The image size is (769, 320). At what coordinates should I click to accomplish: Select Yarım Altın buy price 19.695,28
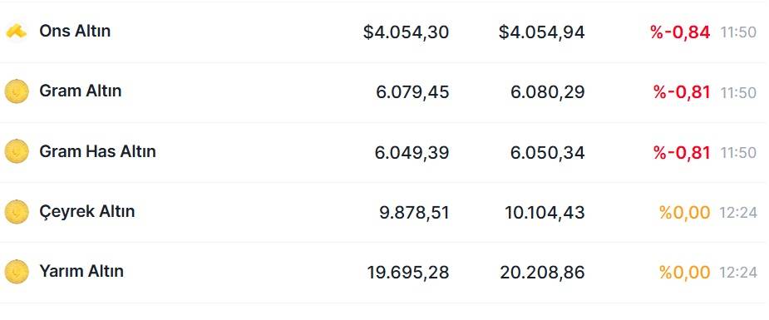[408, 273]
